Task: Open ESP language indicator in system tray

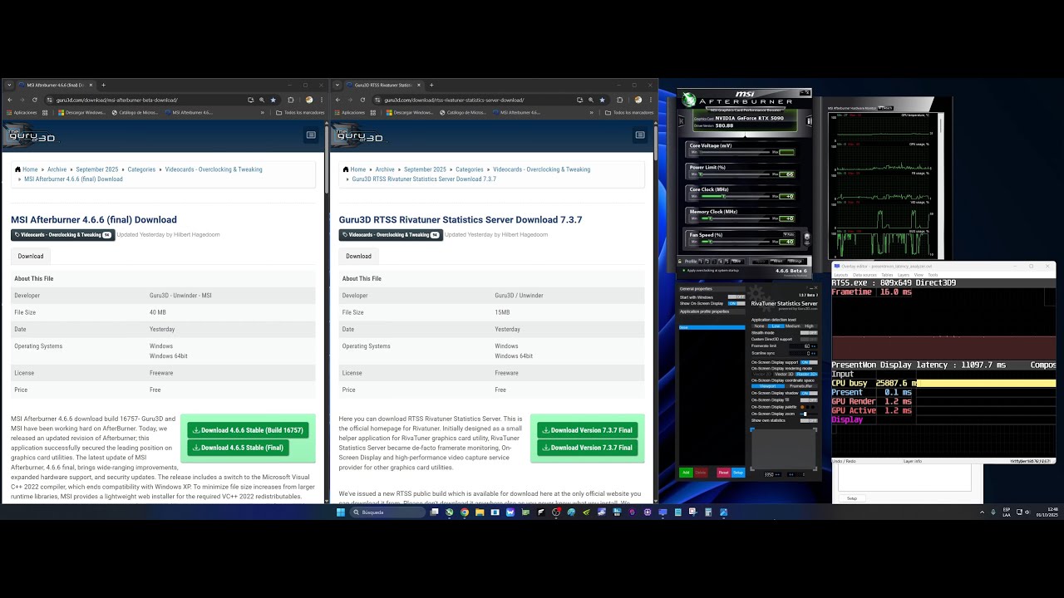Action: [x=1007, y=512]
